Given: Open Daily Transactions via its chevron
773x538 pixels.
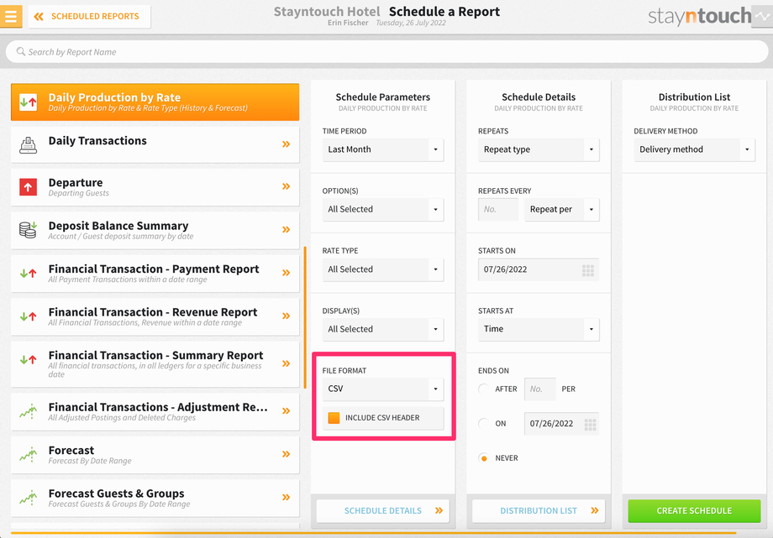Looking at the screenshot, I should pos(286,144).
